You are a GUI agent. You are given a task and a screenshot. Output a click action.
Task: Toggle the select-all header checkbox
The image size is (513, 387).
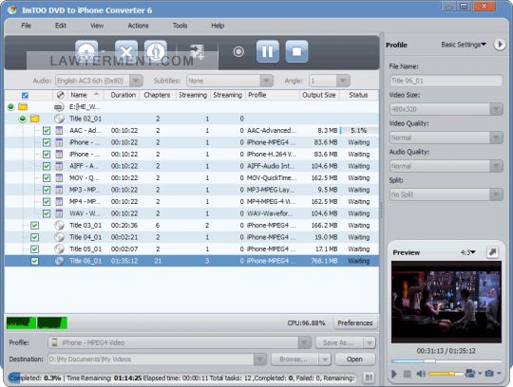click(25, 96)
